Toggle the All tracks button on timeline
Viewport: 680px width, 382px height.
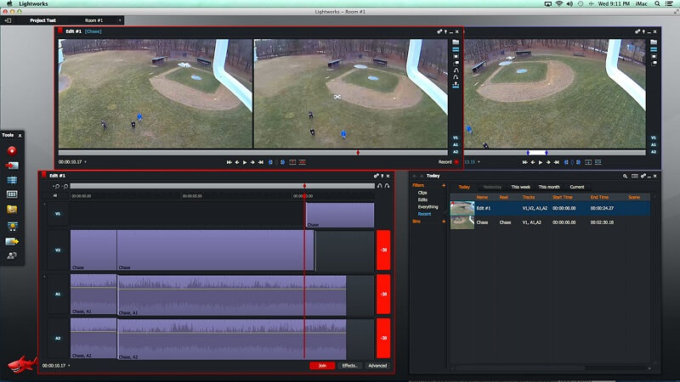[55, 195]
